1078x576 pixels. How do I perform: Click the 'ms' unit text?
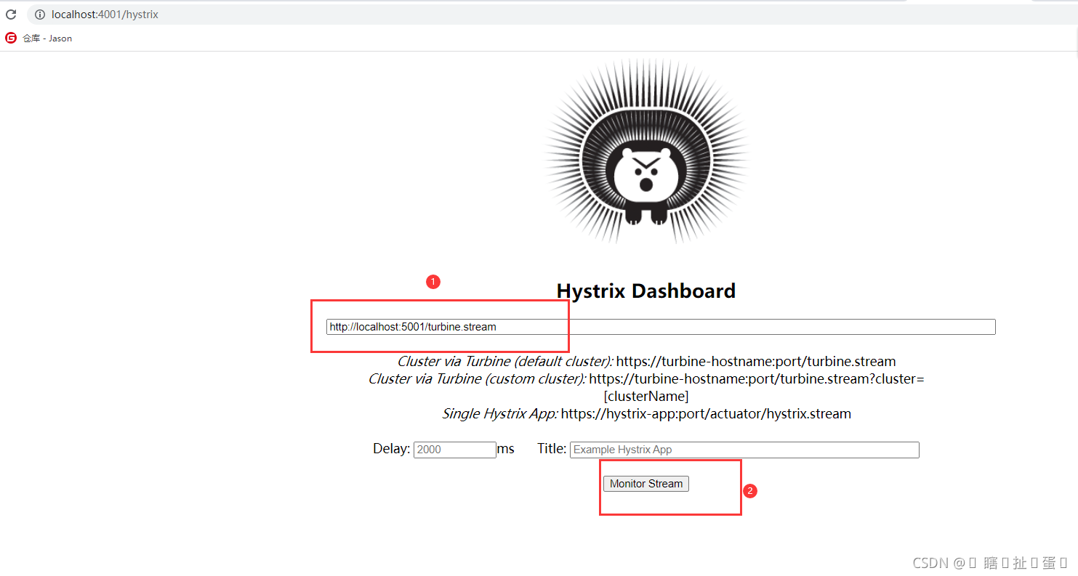coord(506,450)
